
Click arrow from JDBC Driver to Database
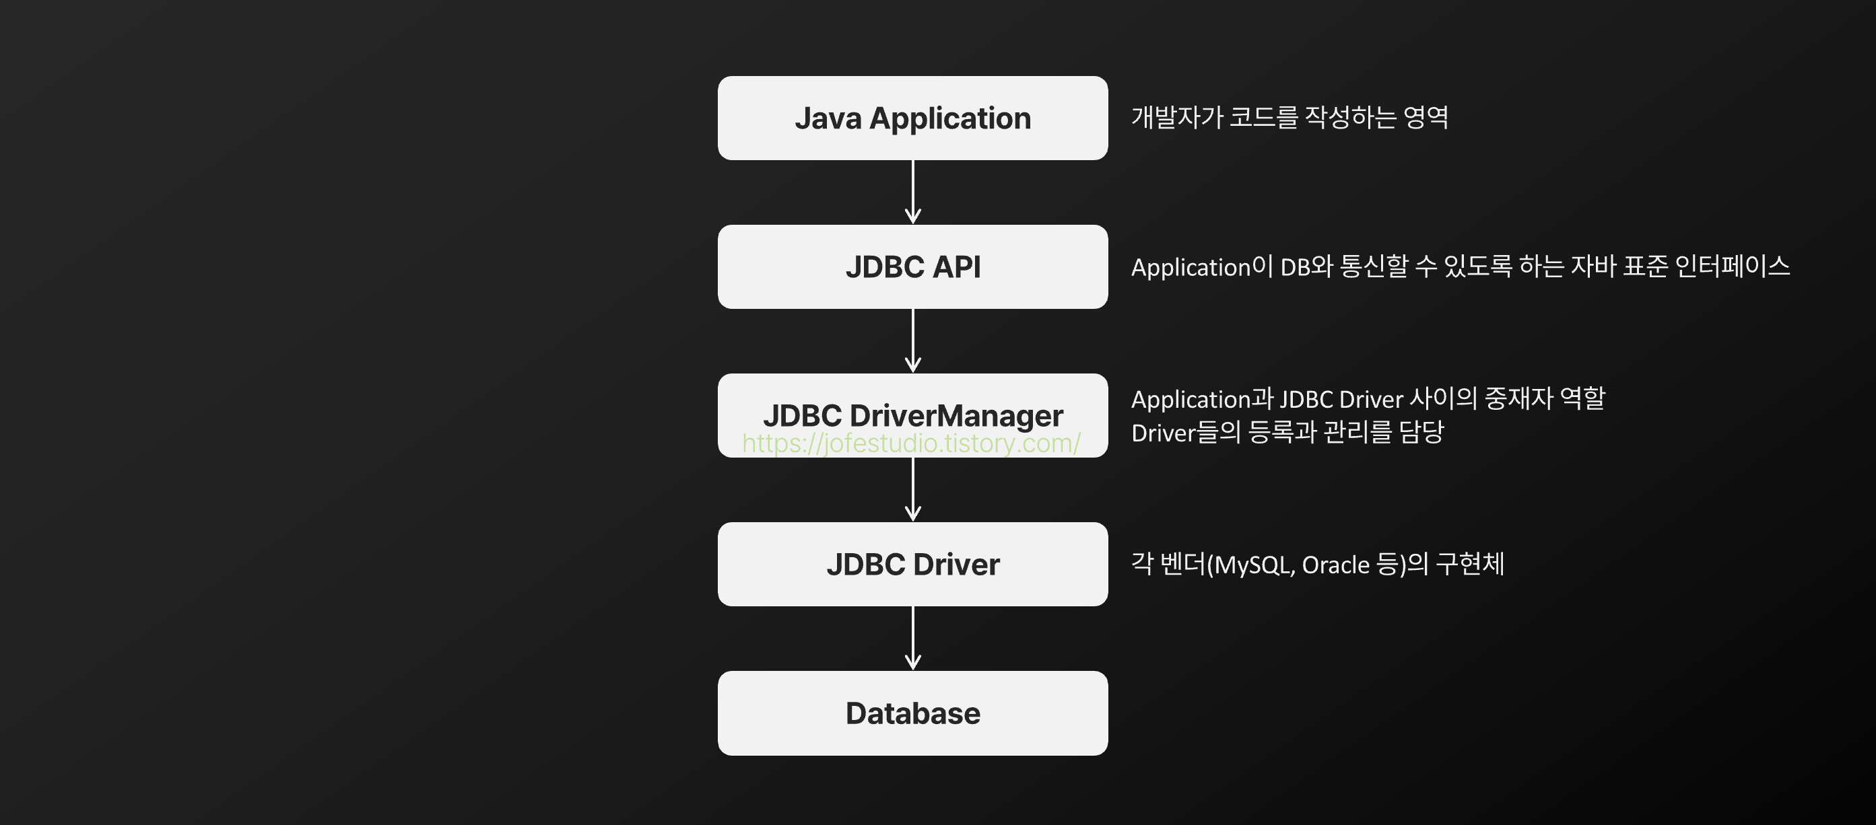(x=912, y=638)
